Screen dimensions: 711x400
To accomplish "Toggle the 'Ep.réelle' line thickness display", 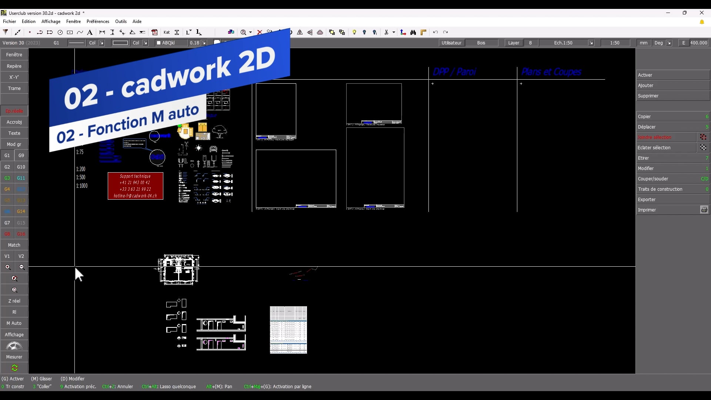I will pos(14,111).
